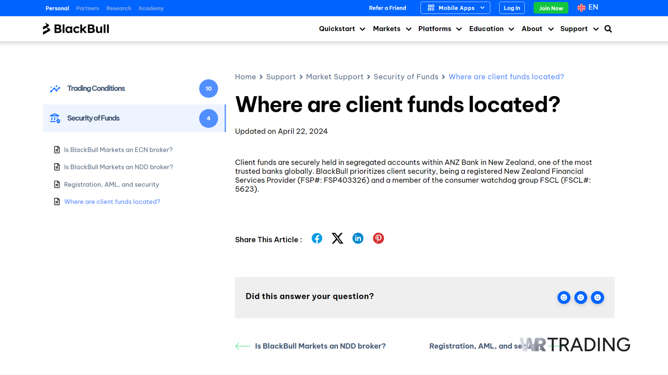Open the EN language selector
The height and width of the screenshot is (375, 668).
click(588, 8)
